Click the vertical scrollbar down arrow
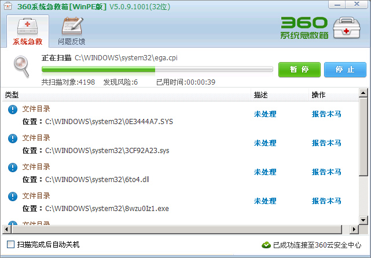 click(x=363, y=220)
